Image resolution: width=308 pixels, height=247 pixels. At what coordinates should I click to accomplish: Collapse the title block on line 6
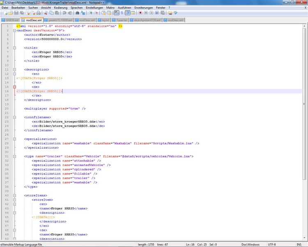pos(14,48)
